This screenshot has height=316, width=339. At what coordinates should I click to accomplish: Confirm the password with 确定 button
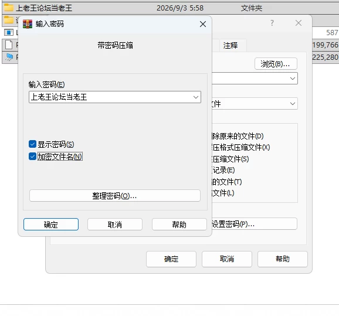(51, 225)
